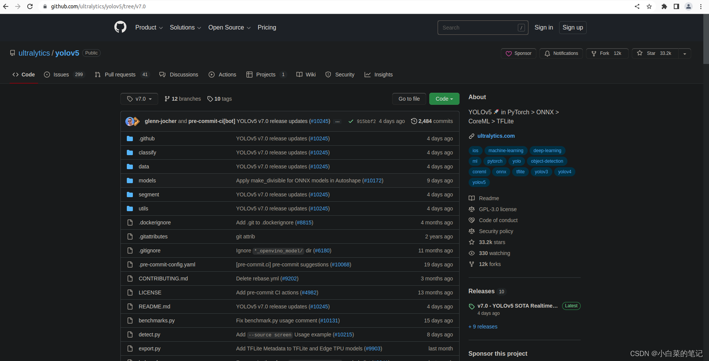Click the tag icon beside v7.0 release
The height and width of the screenshot is (361, 709).
[472, 307]
